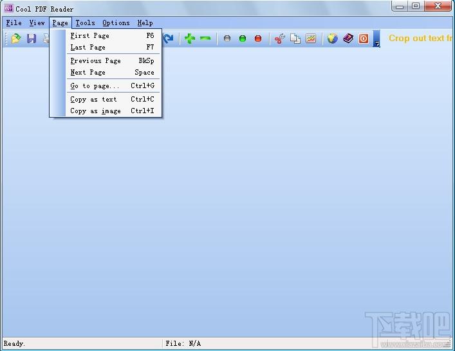
Task: Click the purple help book icon
Action: click(x=348, y=39)
